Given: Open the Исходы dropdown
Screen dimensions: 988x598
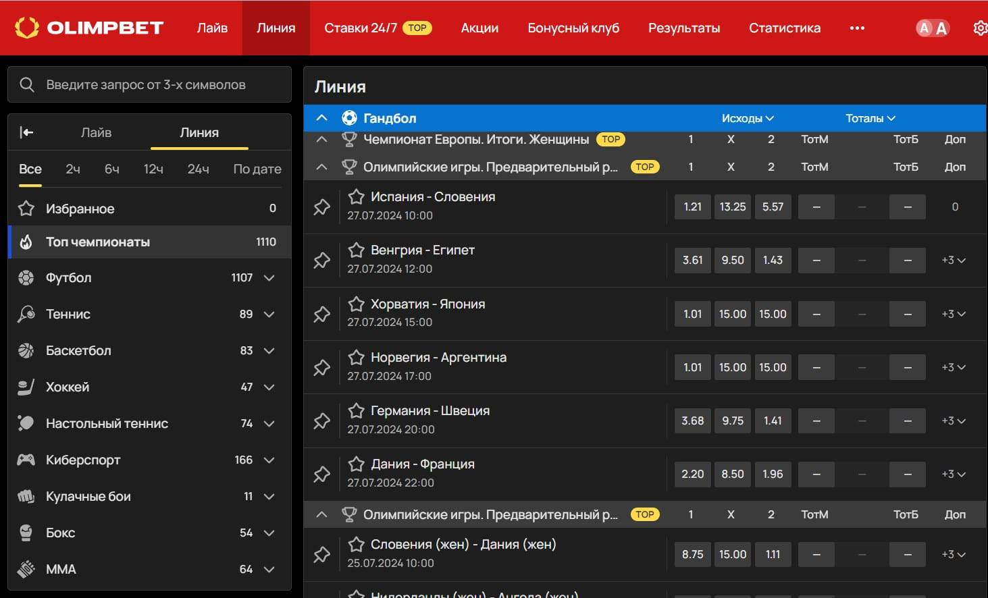Looking at the screenshot, I should [x=747, y=118].
